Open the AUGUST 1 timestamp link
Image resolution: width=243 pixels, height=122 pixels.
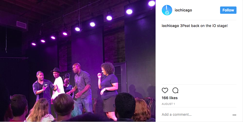tap(168, 104)
